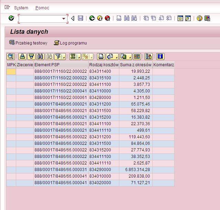Click the Print icon in system toolbar
The height and width of the screenshot is (210, 220).
119,18
